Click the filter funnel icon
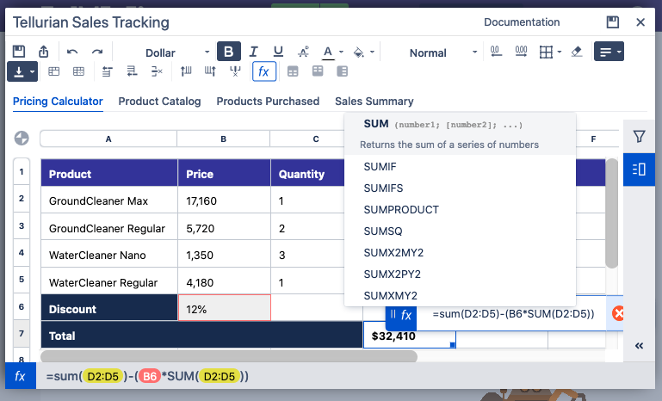This screenshot has height=401, width=662. (x=640, y=136)
